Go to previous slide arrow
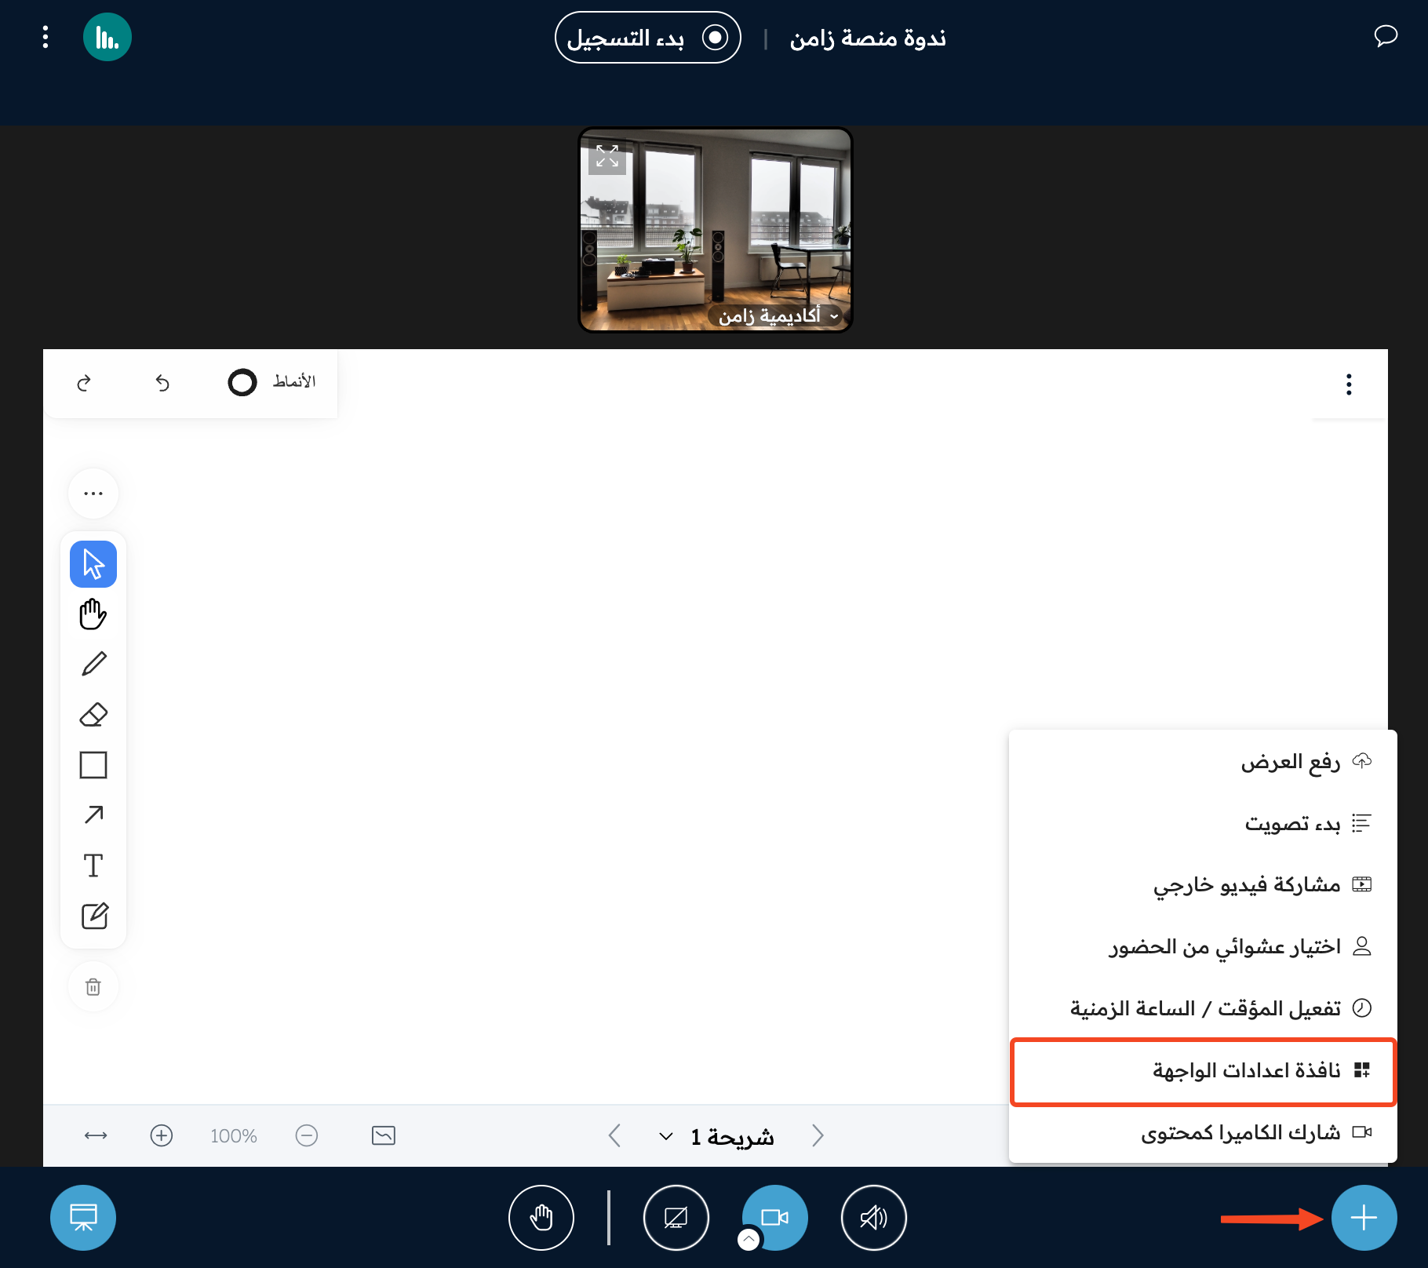 click(614, 1135)
